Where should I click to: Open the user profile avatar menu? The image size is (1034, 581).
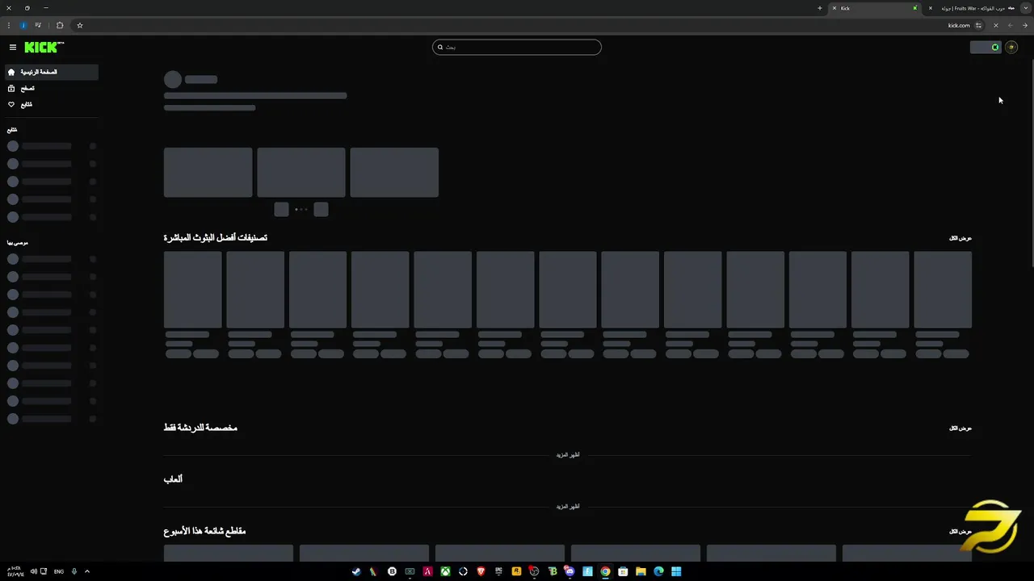(x=1011, y=47)
